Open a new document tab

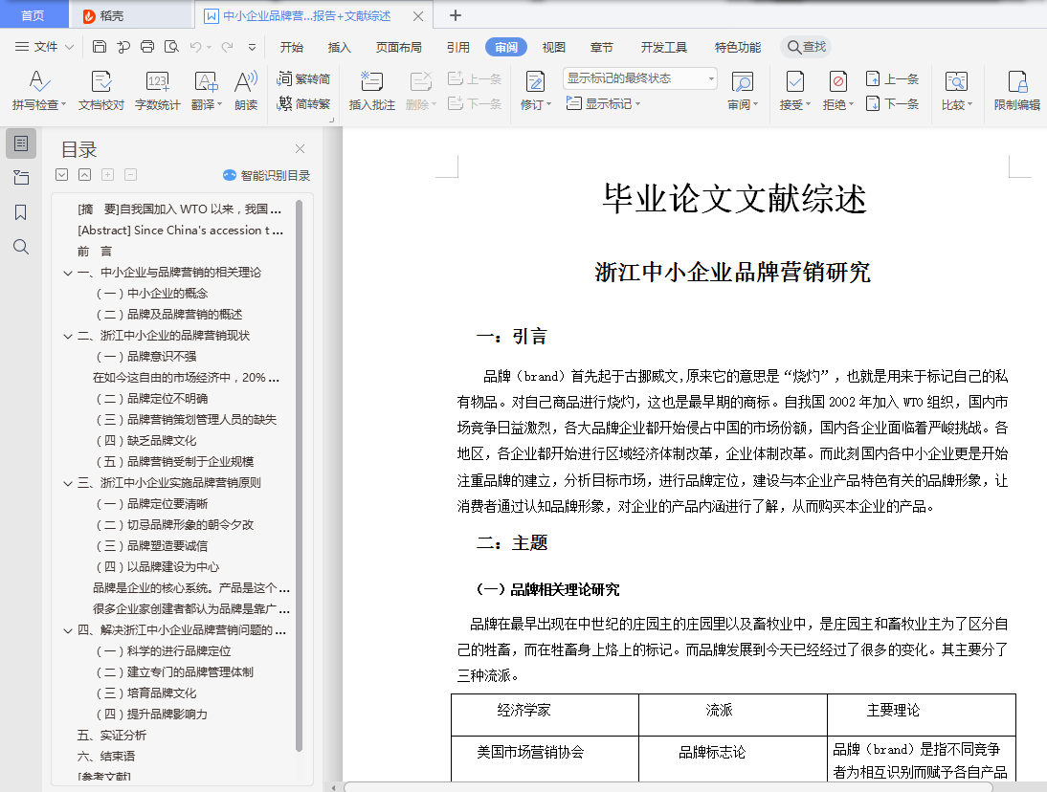click(x=455, y=14)
